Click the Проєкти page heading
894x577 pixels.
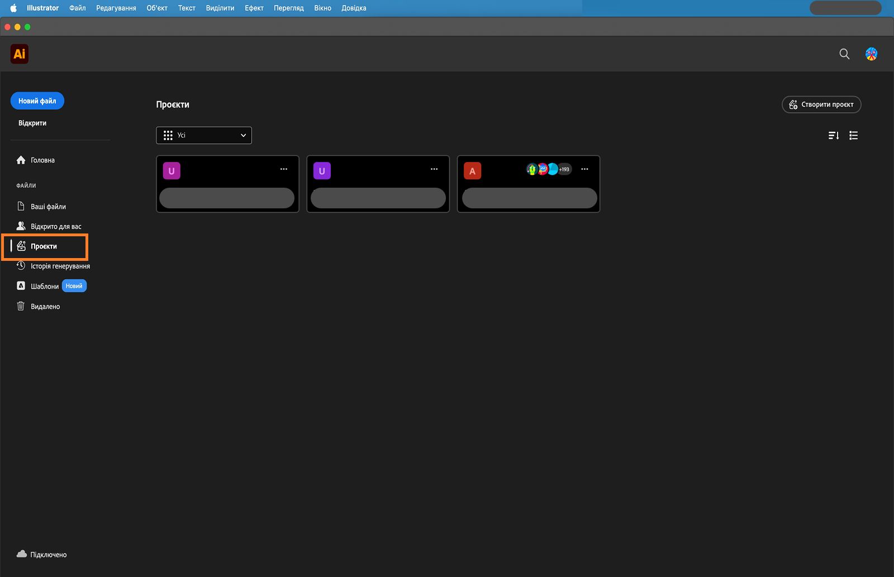pos(173,104)
